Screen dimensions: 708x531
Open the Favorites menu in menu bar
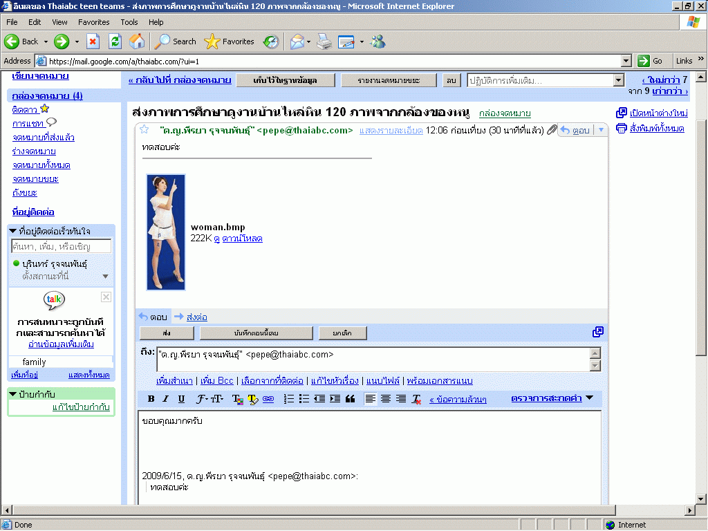[93, 22]
